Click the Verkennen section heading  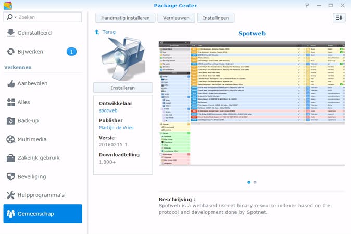18,67
